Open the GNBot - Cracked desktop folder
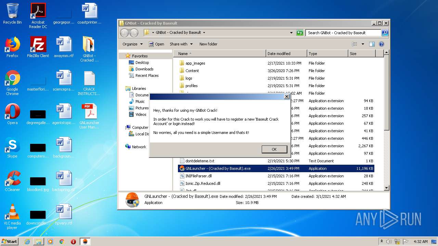 pyautogui.click(x=89, y=49)
